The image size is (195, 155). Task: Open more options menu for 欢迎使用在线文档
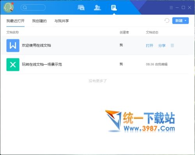click(x=172, y=46)
